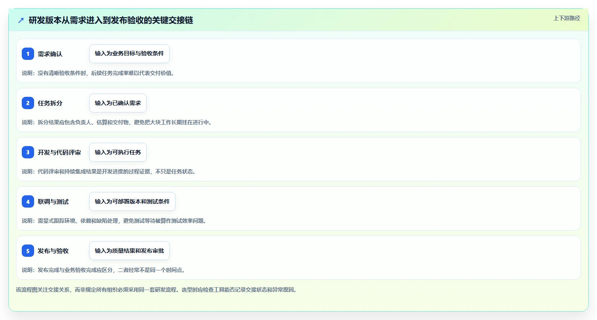Click step badge 4 for 联调与测试
Image resolution: width=597 pixels, height=320 pixels.
point(28,201)
